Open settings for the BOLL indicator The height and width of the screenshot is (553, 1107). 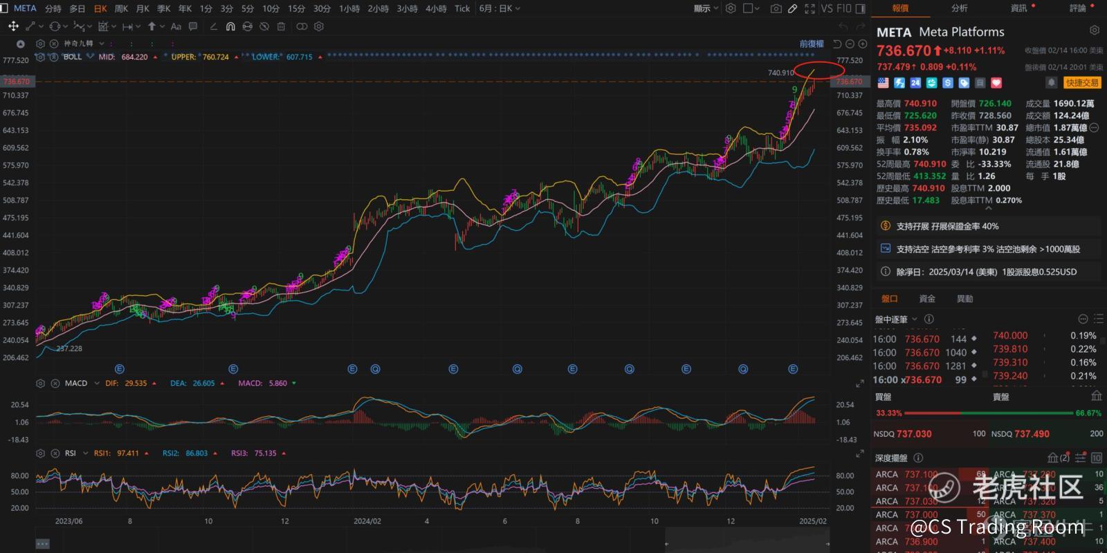(x=40, y=57)
